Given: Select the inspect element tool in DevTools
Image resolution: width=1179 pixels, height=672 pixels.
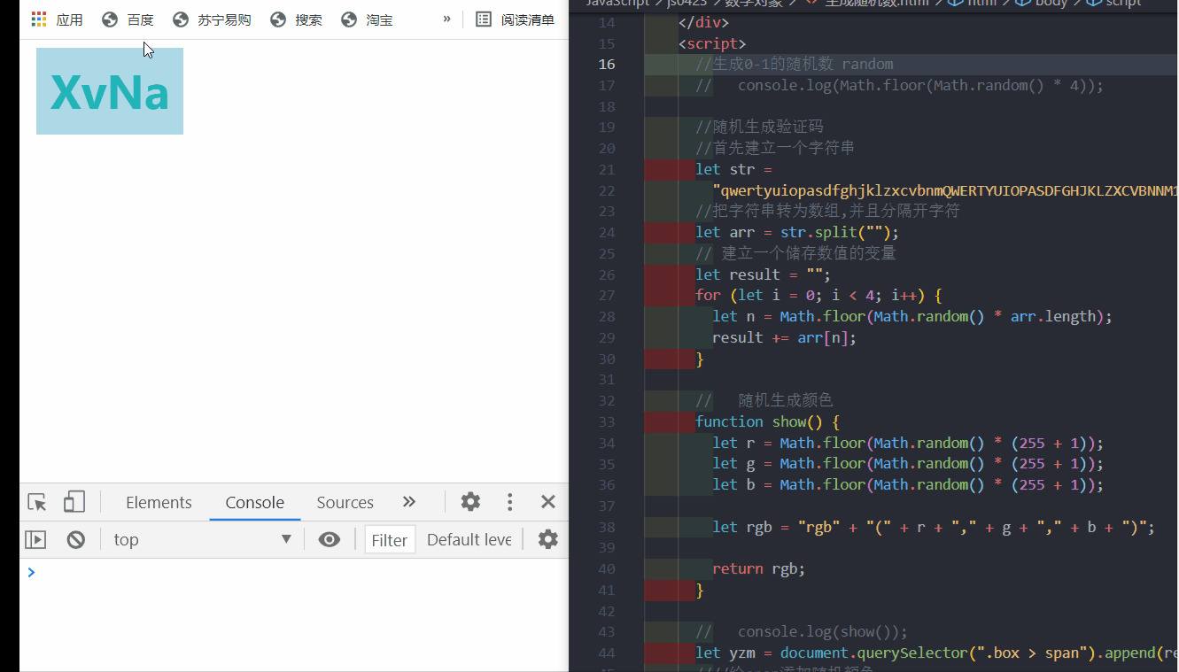Looking at the screenshot, I should [35, 502].
